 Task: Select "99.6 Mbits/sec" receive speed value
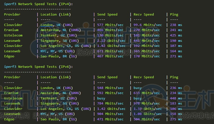[148, 25]
